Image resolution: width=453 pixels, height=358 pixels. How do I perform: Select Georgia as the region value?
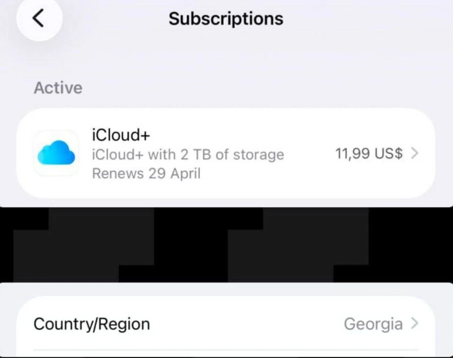coord(373,324)
